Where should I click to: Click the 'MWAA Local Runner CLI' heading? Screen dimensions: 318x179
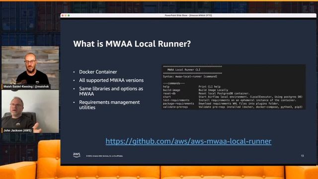click(x=184, y=70)
